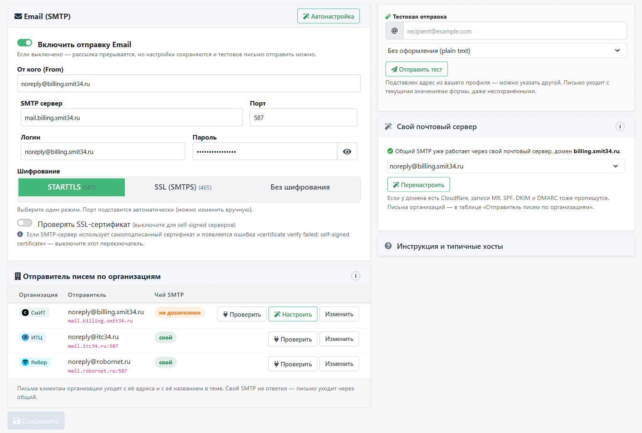The width and height of the screenshot is (642, 433).
Task: Click the Отправить тест button
Action: (417, 69)
